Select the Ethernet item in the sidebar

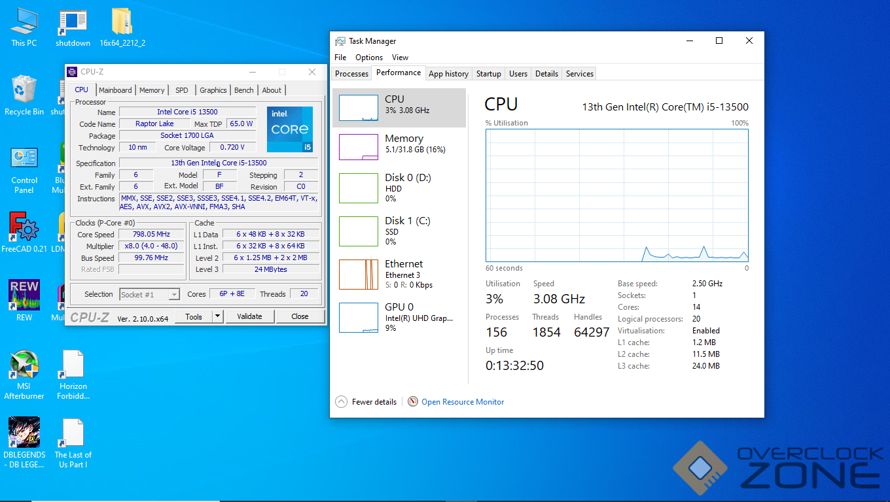coord(399,275)
